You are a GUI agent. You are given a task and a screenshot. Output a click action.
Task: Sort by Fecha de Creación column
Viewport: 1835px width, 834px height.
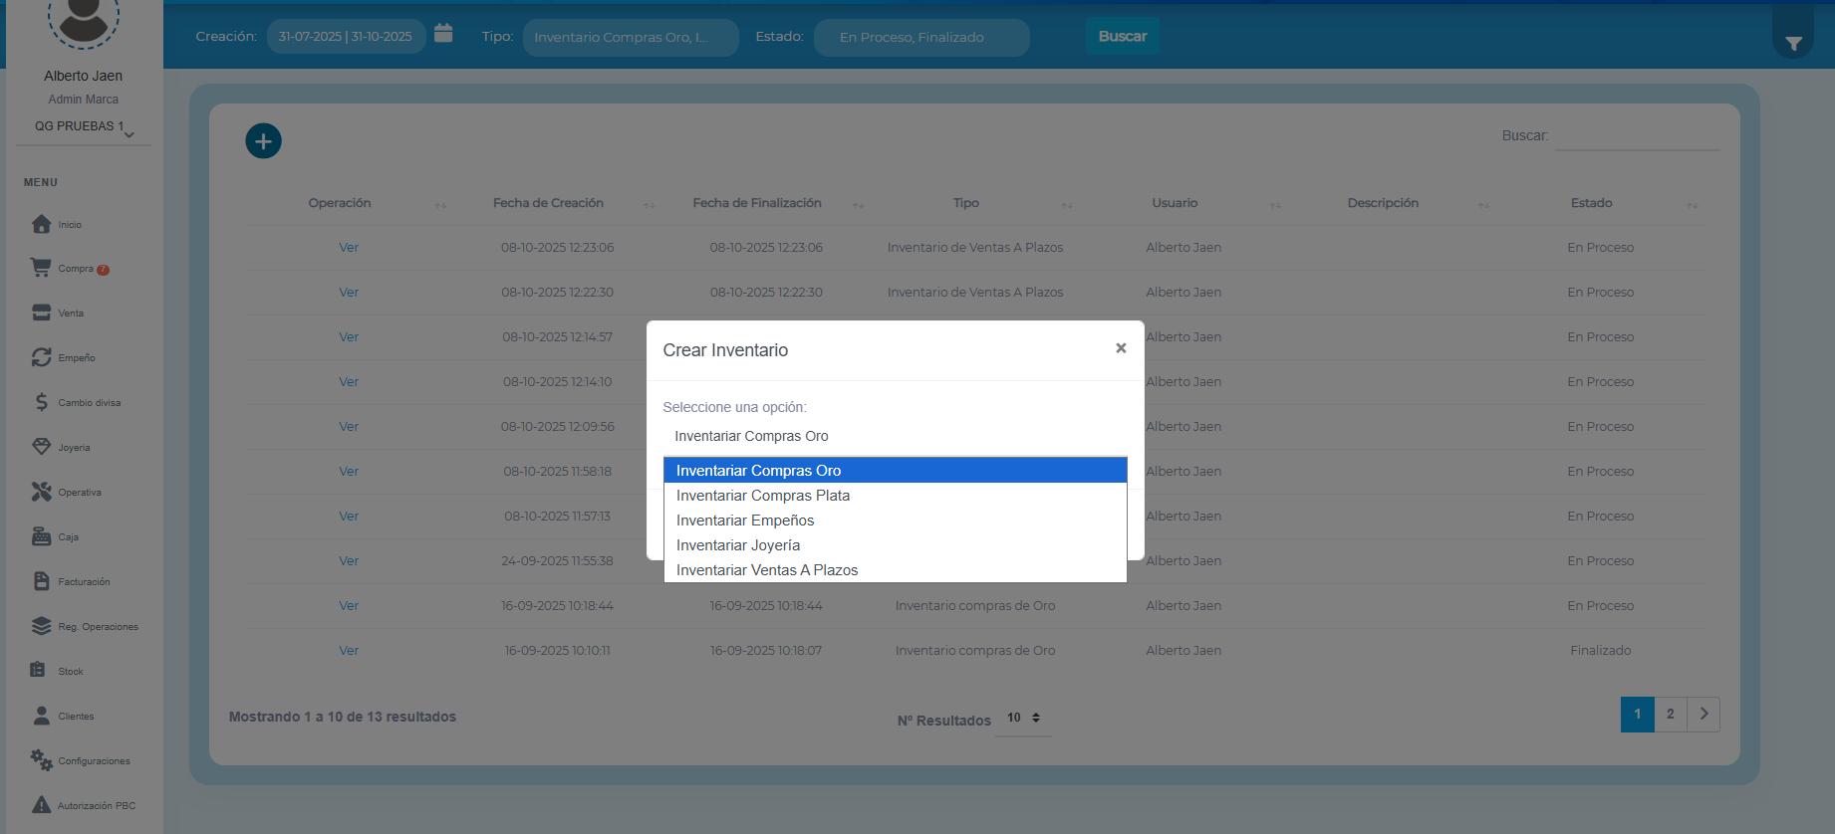pyautogui.click(x=549, y=203)
